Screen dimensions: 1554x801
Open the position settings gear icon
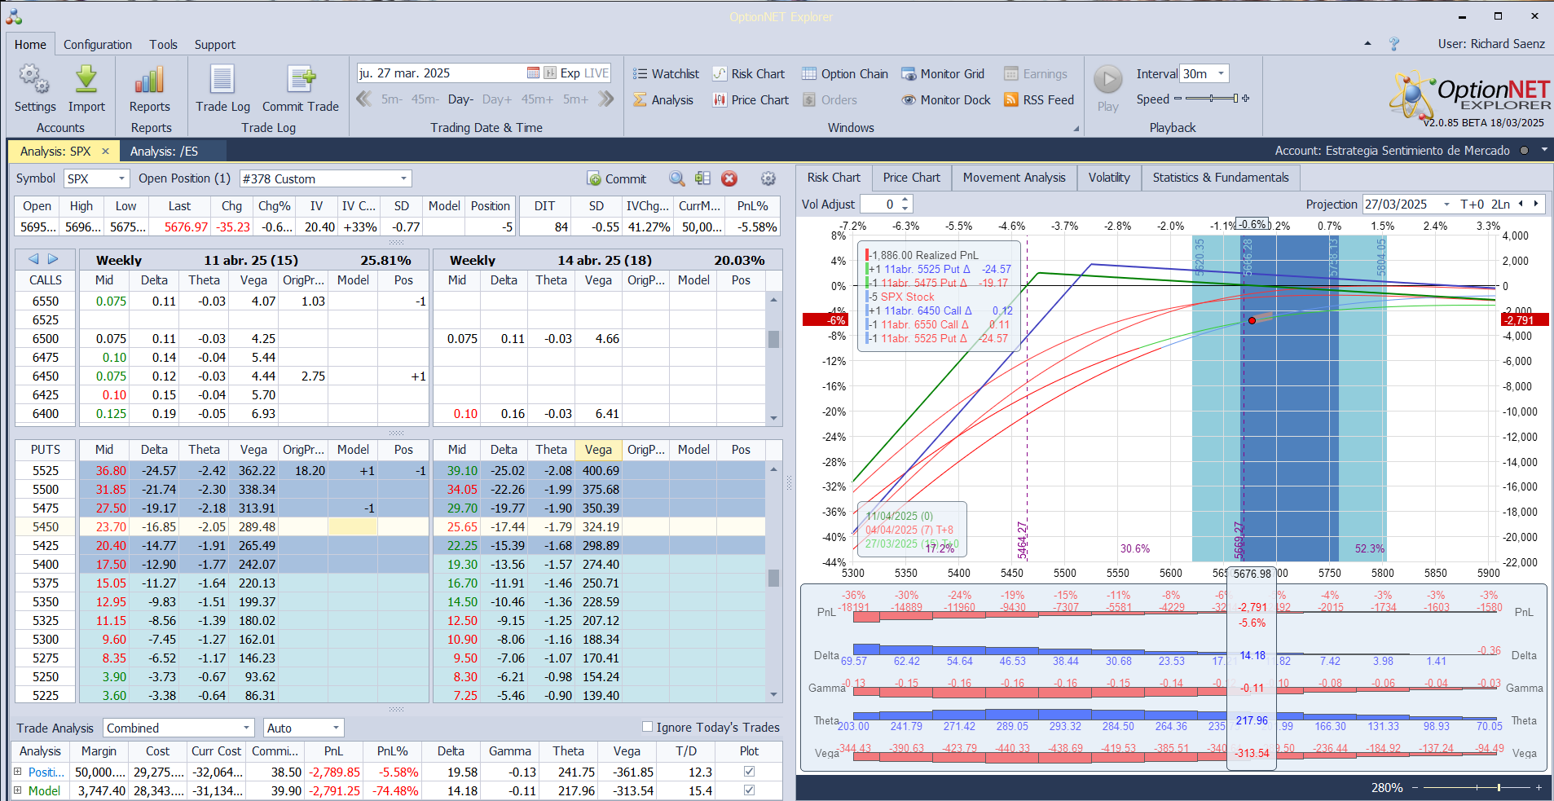tap(768, 178)
